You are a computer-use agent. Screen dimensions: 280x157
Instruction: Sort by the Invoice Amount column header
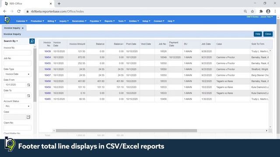point(77,44)
